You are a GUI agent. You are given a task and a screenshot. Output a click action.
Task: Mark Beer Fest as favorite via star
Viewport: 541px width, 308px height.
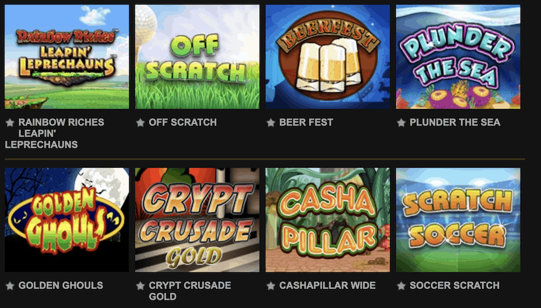pyautogui.click(x=271, y=122)
